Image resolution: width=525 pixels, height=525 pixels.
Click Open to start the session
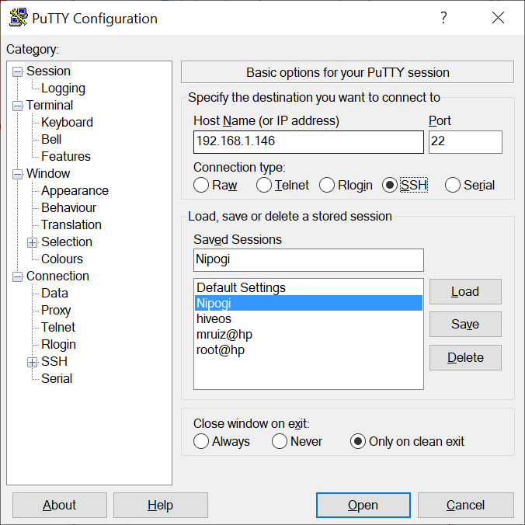[x=363, y=505]
